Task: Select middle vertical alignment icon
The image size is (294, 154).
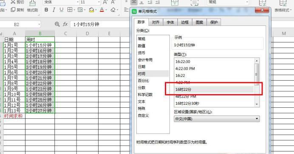Action: pos(134,2)
